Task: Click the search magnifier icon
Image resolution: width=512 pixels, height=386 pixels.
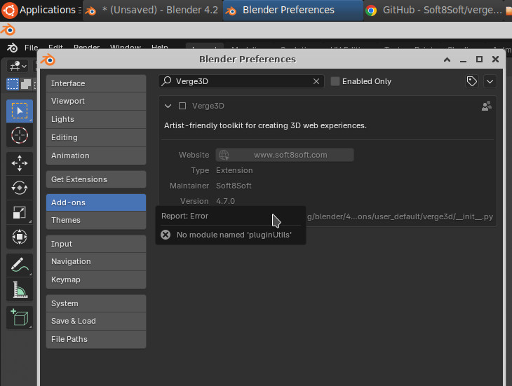Action: pos(166,81)
